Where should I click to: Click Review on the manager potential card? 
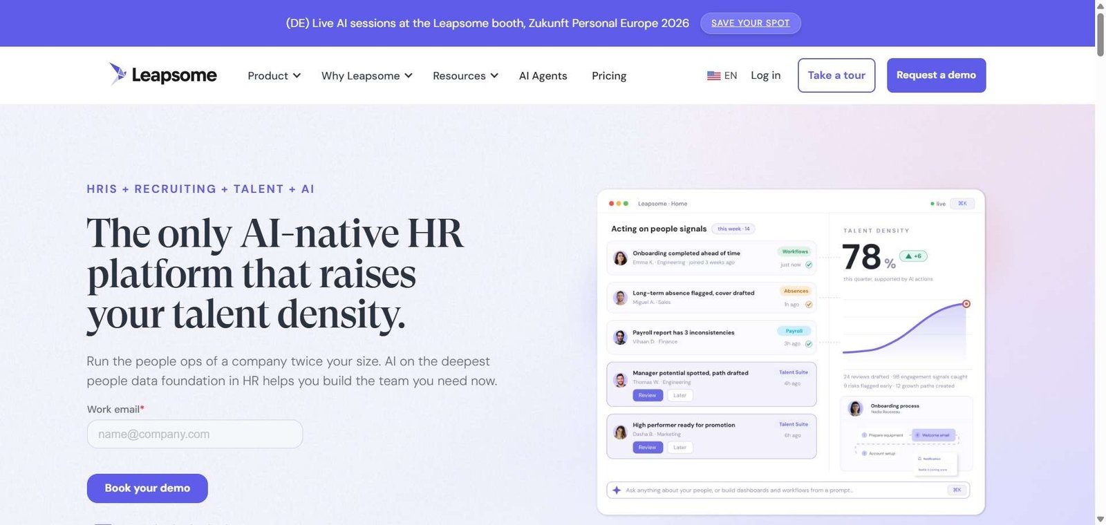[648, 395]
